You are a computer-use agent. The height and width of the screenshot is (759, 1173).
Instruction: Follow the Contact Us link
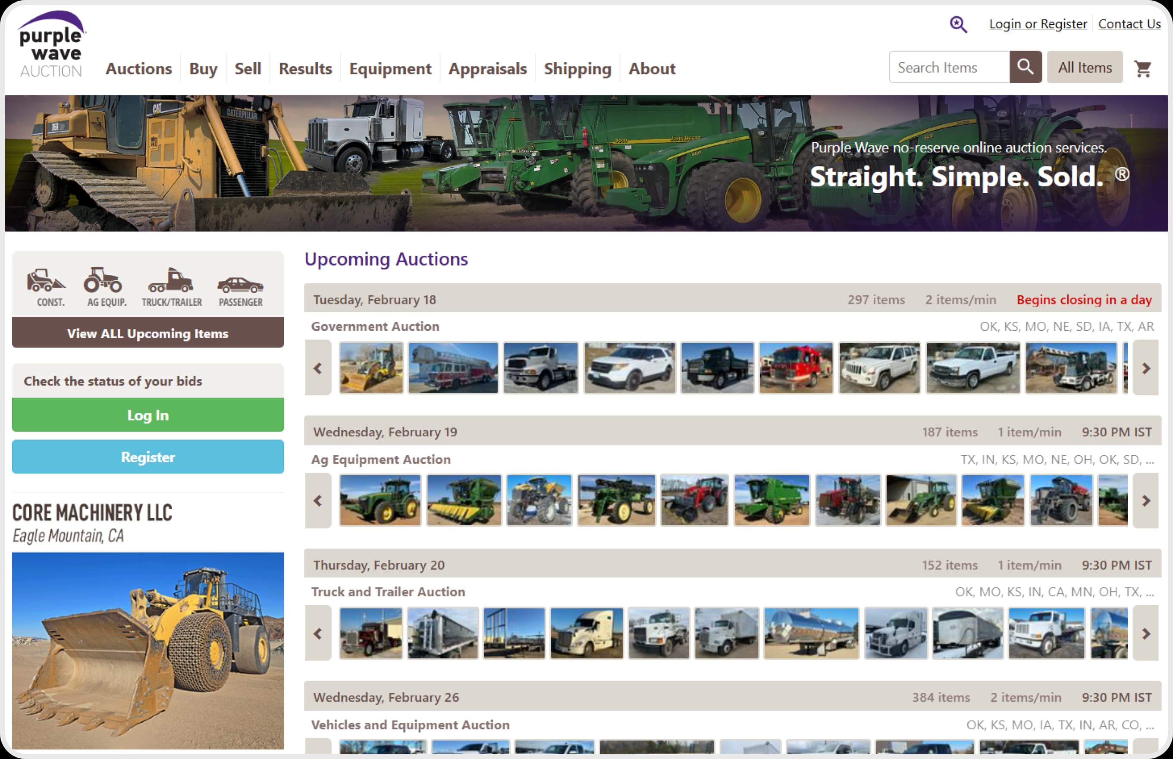point(1129,24)
